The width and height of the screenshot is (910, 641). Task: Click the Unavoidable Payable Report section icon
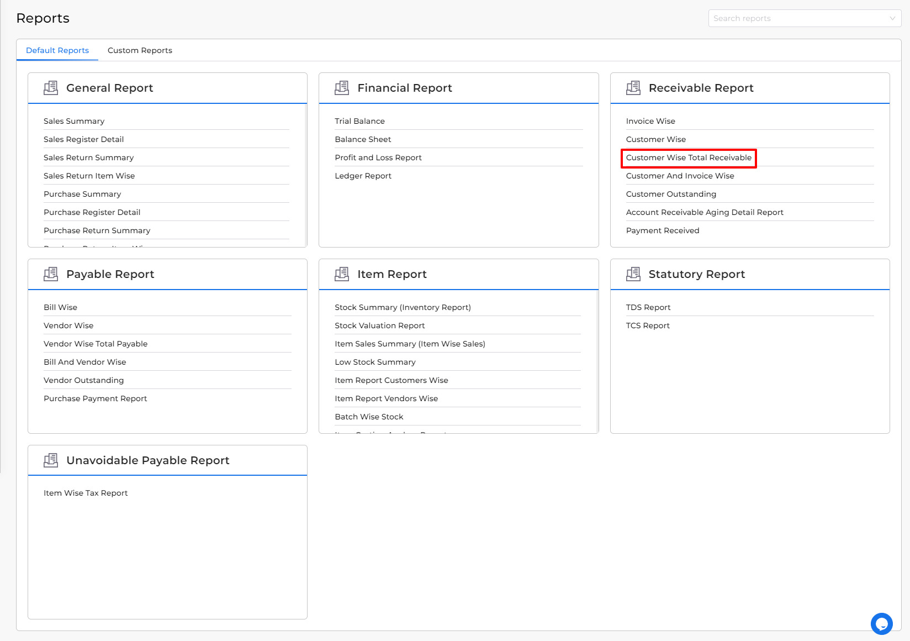51,460
